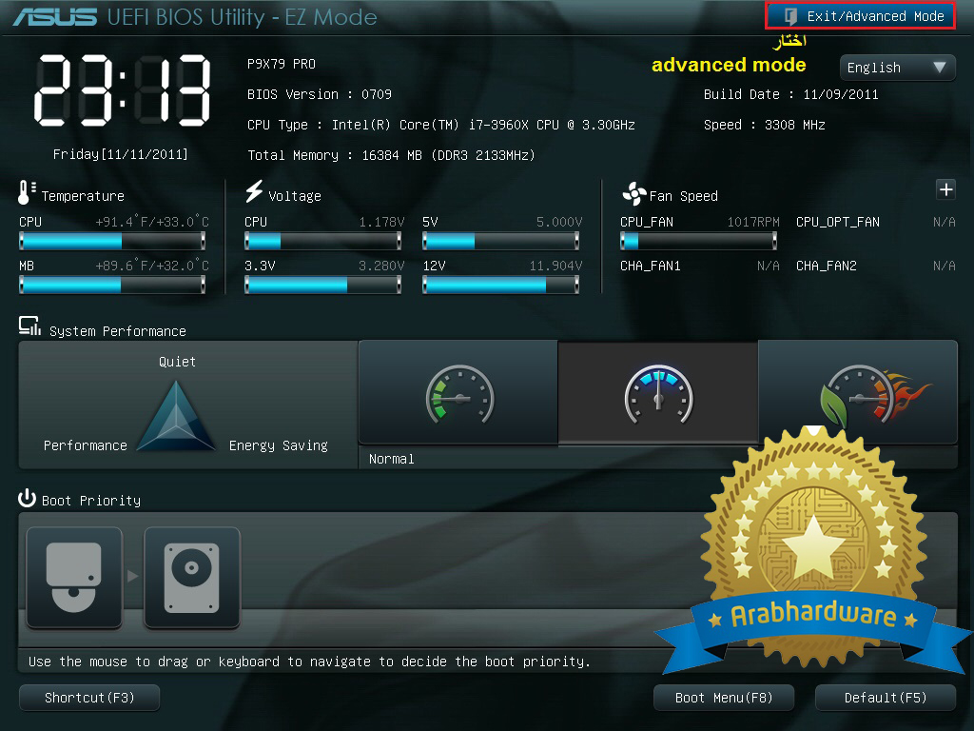Select the ASUS Optimal flaming gauge mode
974x731 pixels.
[859, 393]
